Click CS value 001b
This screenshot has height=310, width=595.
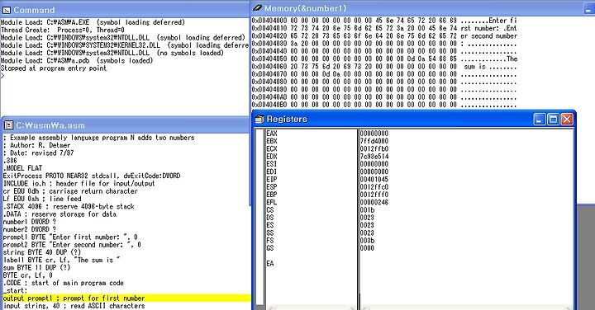point(367,209)
